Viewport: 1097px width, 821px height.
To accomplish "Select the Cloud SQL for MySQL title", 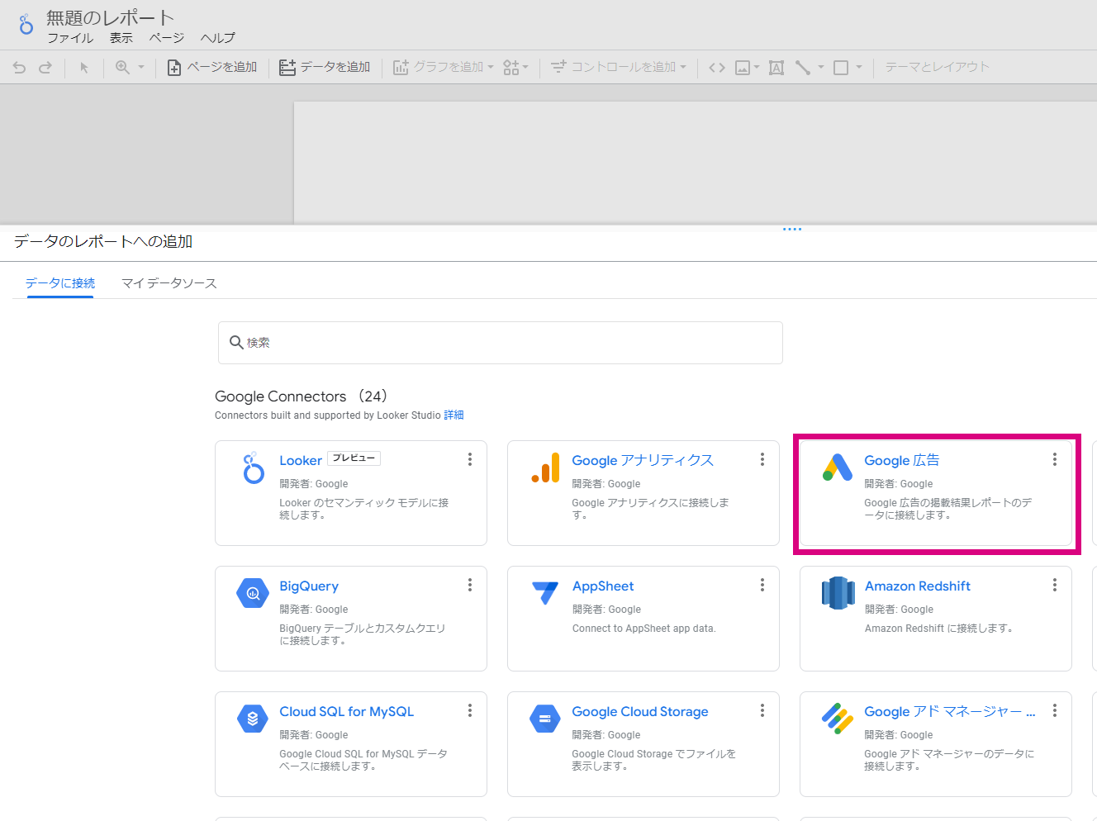I will click(347, 712).
